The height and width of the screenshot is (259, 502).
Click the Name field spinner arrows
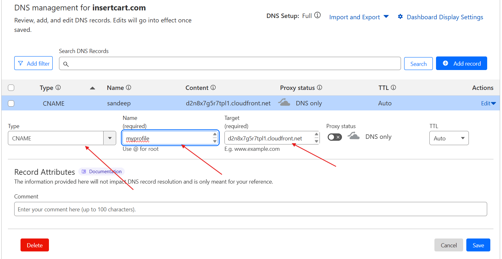coord(215,138)
